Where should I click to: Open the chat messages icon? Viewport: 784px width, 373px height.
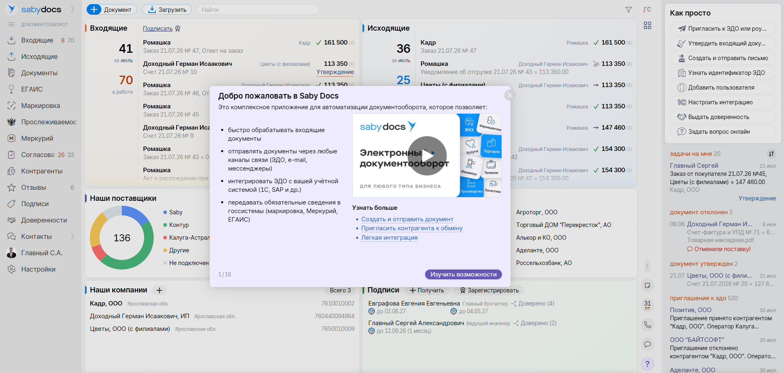coord(647,344)
